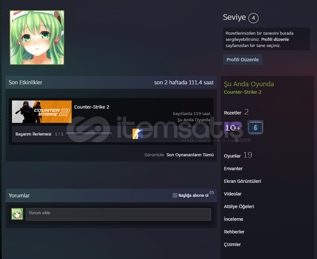This screenshot has height=259, width=317.
Task: Click the small avatar beside comment box
Action: [17, 214]
